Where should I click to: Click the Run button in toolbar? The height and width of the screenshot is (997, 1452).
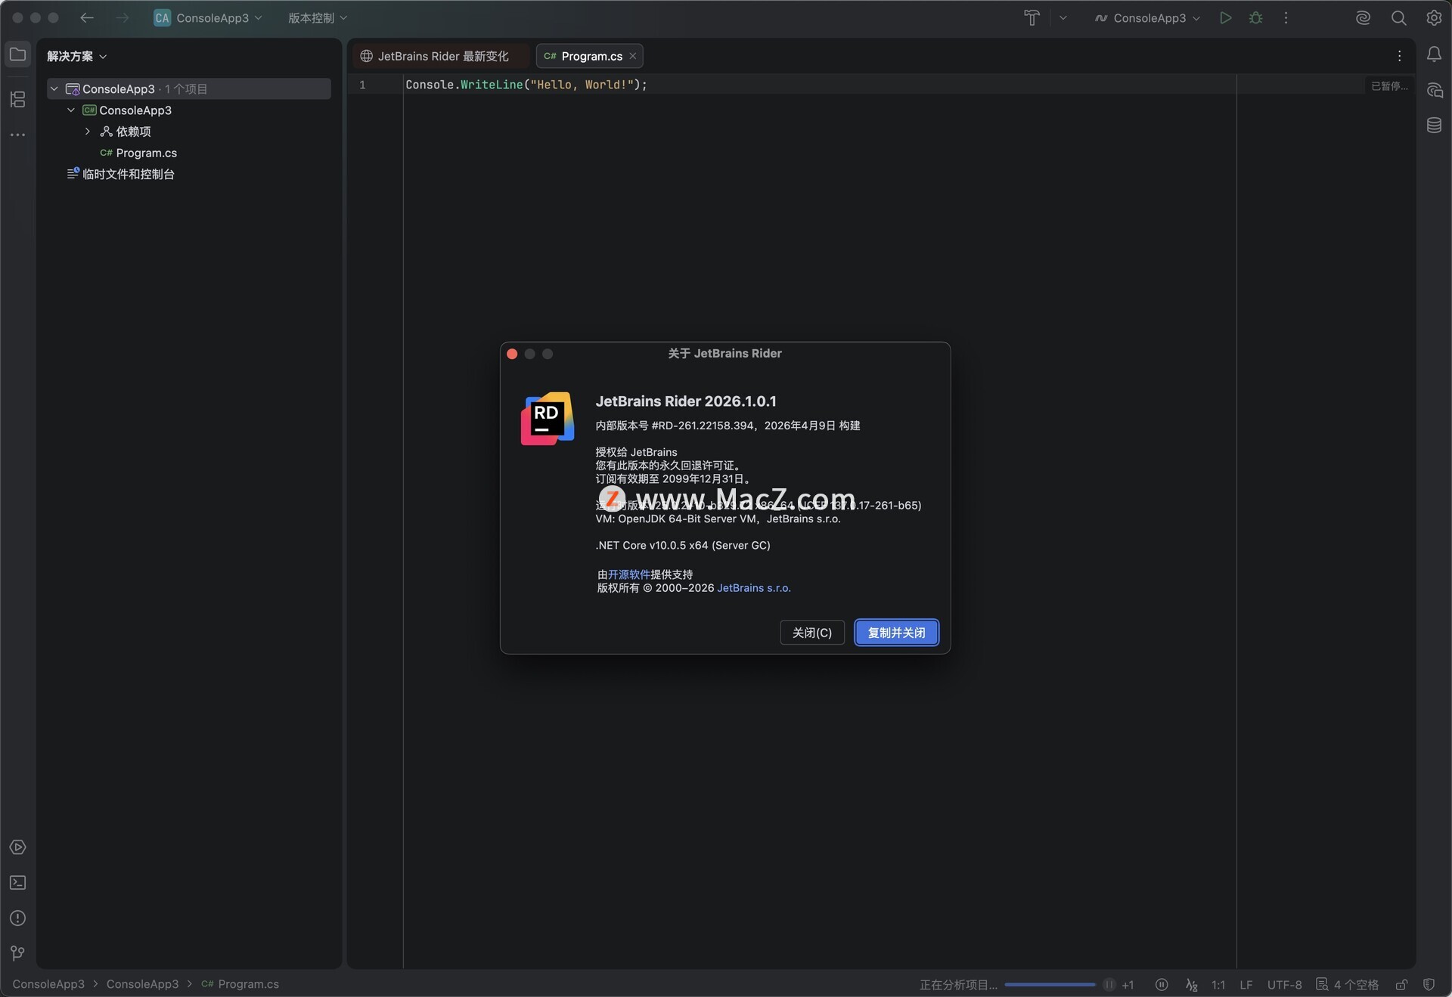click(x=1225, y=17)
